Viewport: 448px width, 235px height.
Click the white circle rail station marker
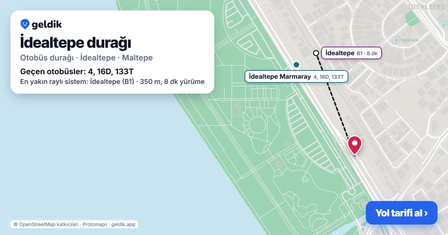316,53
